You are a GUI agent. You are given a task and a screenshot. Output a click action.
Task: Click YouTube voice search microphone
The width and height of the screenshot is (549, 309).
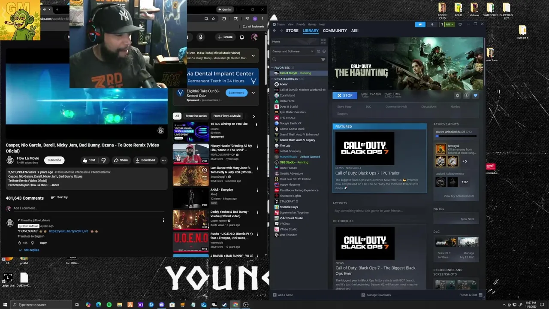[x=200, y=37]
